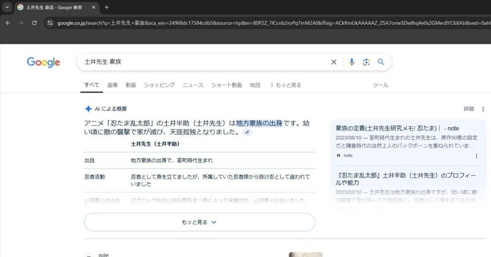Select the すべて results tab
This screenshot has width=491, height=257.
(x=91, y=85)
